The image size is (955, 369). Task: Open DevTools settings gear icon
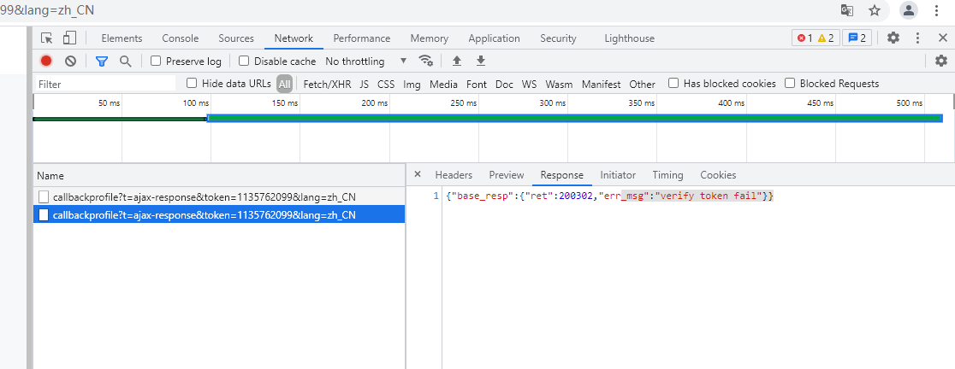tap(893, 38)
